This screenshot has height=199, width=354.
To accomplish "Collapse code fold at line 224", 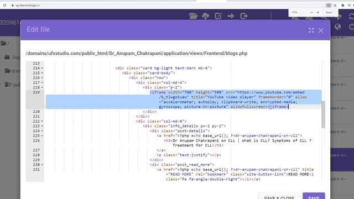I will coord(42,131).
